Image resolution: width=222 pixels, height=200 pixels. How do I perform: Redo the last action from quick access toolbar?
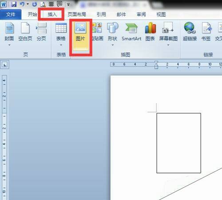tap(34, 4)
